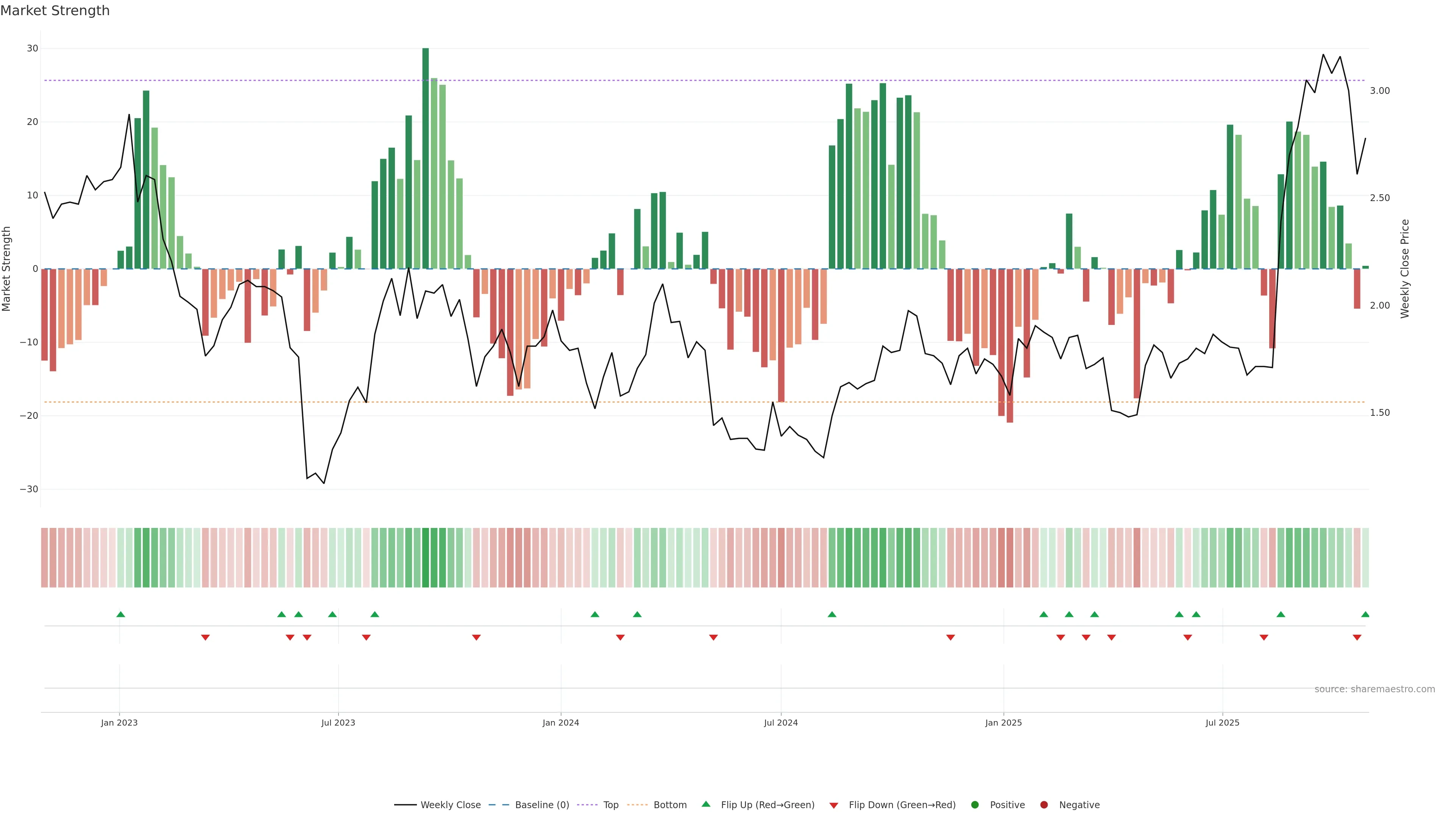Click the first green flip-up marker near Jan 2023

click(x=120, y=614)
